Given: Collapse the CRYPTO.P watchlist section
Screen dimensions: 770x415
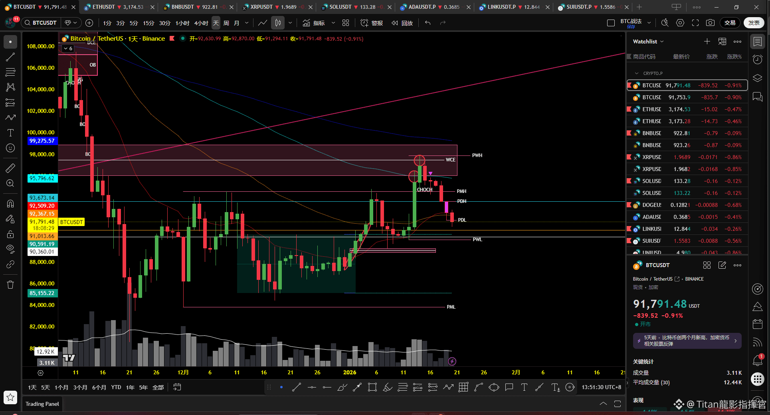Looking at the screenshot, I should (x=637, y=73).
